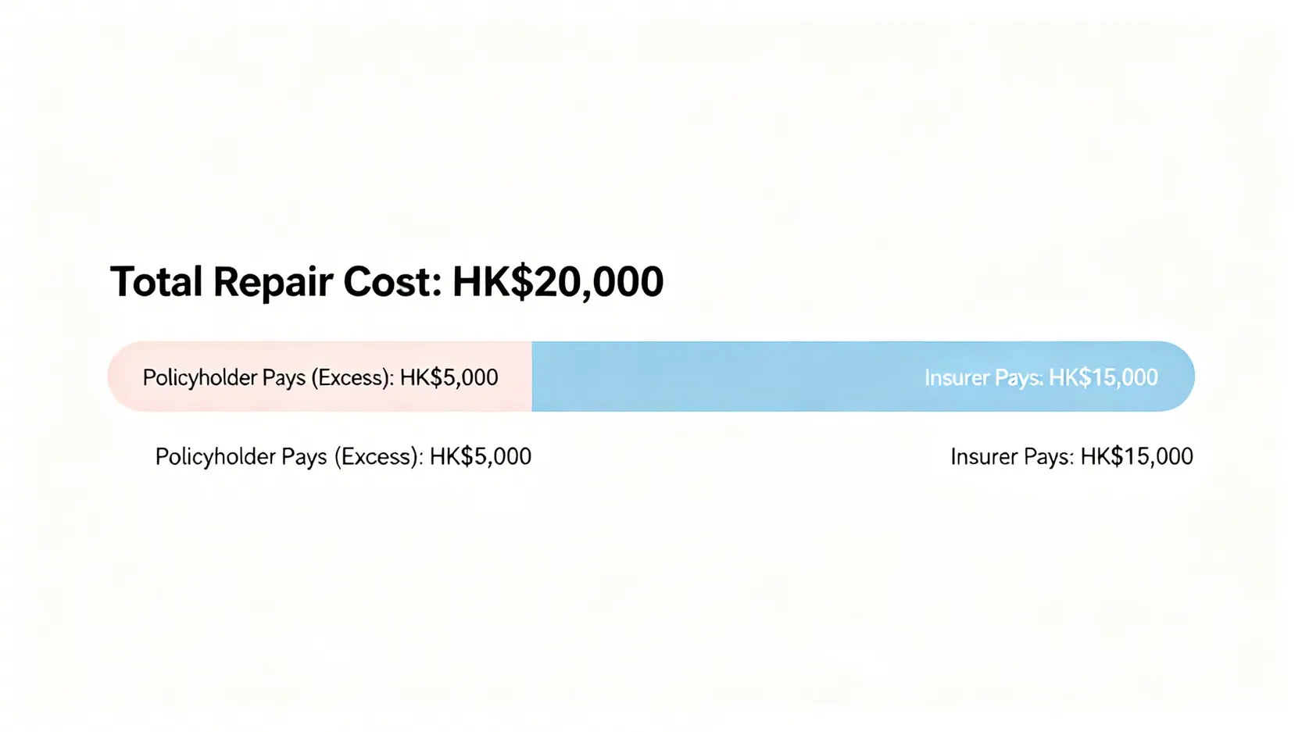Click HK$5,000 in the caption below the bar
1302x732 pixels.
point(480,457)
